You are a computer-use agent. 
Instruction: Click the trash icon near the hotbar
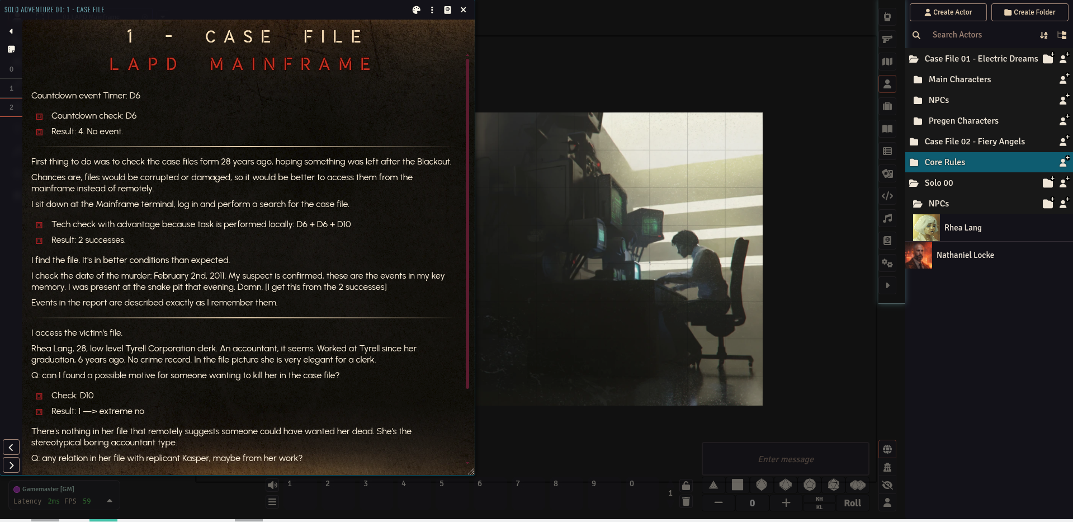pos(686,501)
